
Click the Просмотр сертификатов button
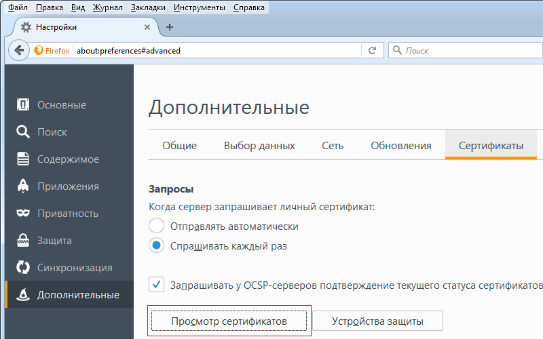tap(229, 321)
